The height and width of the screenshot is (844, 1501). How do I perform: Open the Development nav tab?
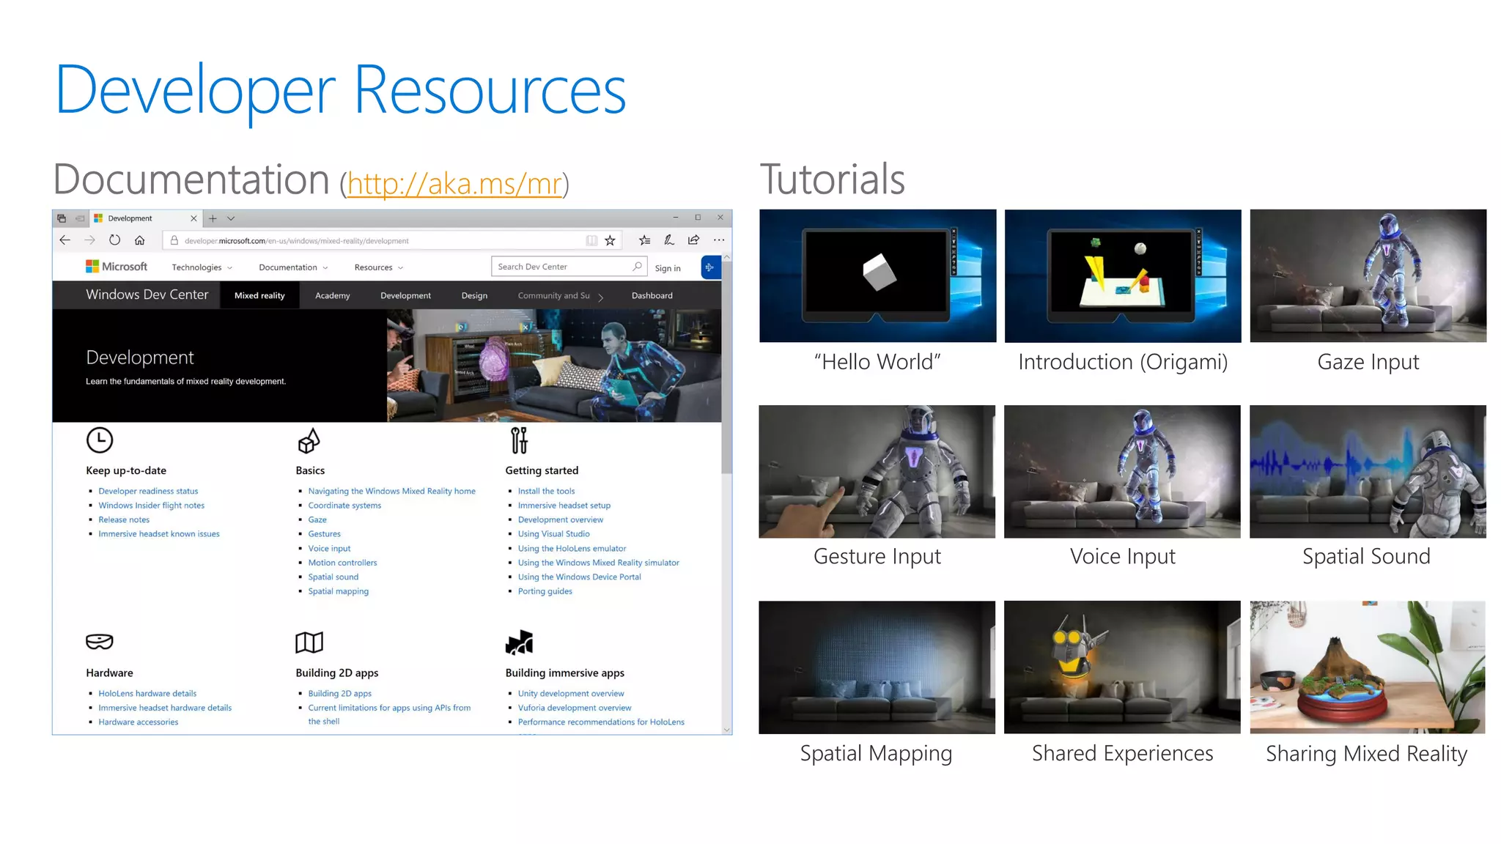click(x=405, y=295)
